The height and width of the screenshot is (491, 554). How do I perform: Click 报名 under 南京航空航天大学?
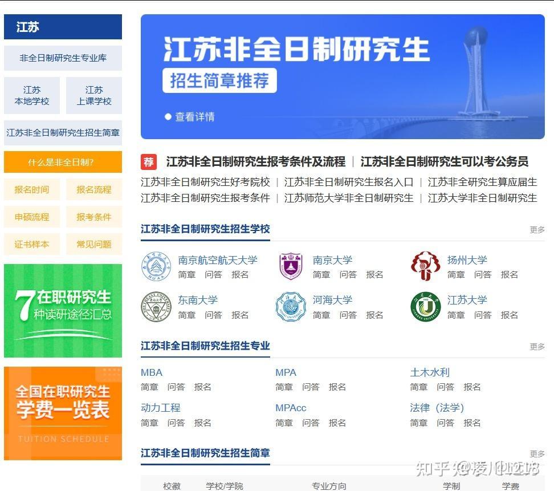(x=240, y=275)
